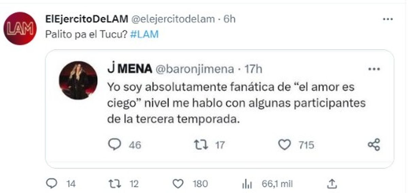Open the LAM profile avatar
Screen dimensions: 408x193
click(x=20, y=29)
